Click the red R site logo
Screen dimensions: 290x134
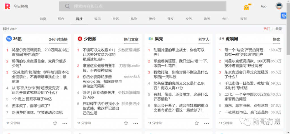point(8,6)
